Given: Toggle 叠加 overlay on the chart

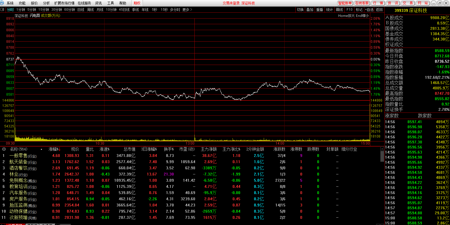Looking at the screenshot, I should pyautogui.click(x=310, y=10).
